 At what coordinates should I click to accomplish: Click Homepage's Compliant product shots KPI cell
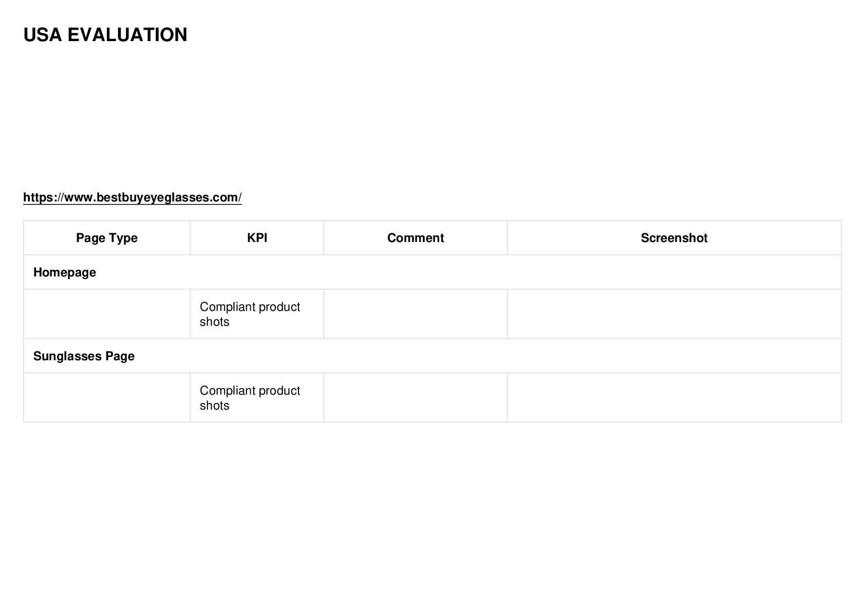[x=257, y=314]
